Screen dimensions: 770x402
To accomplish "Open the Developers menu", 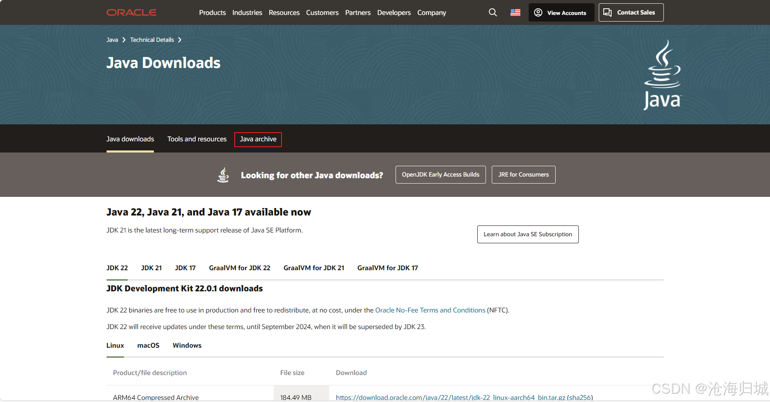I will 394,13.
